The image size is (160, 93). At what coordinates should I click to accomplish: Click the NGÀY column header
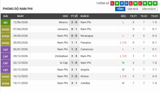tap(20, 16)
